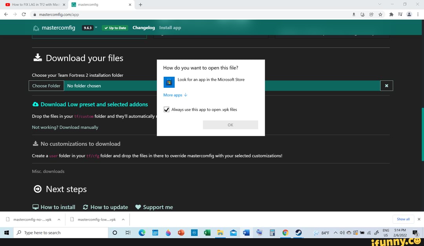The image size is (424, 246).
Task: Expand the mastercomfig-low vpk download chevron
Action: 123,219
